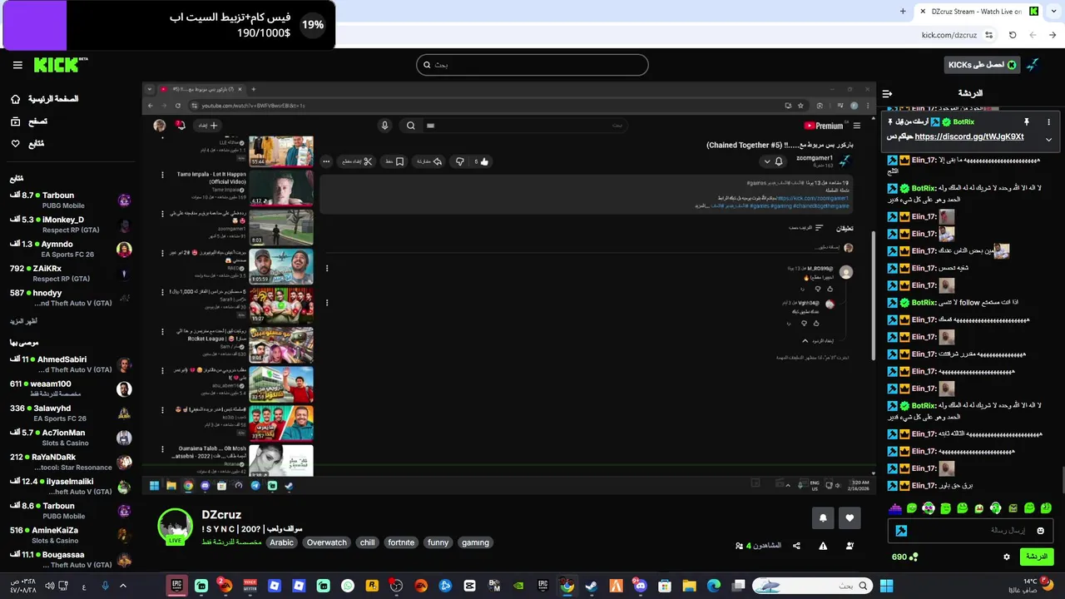Select the funny stream tag

point(438,542)
